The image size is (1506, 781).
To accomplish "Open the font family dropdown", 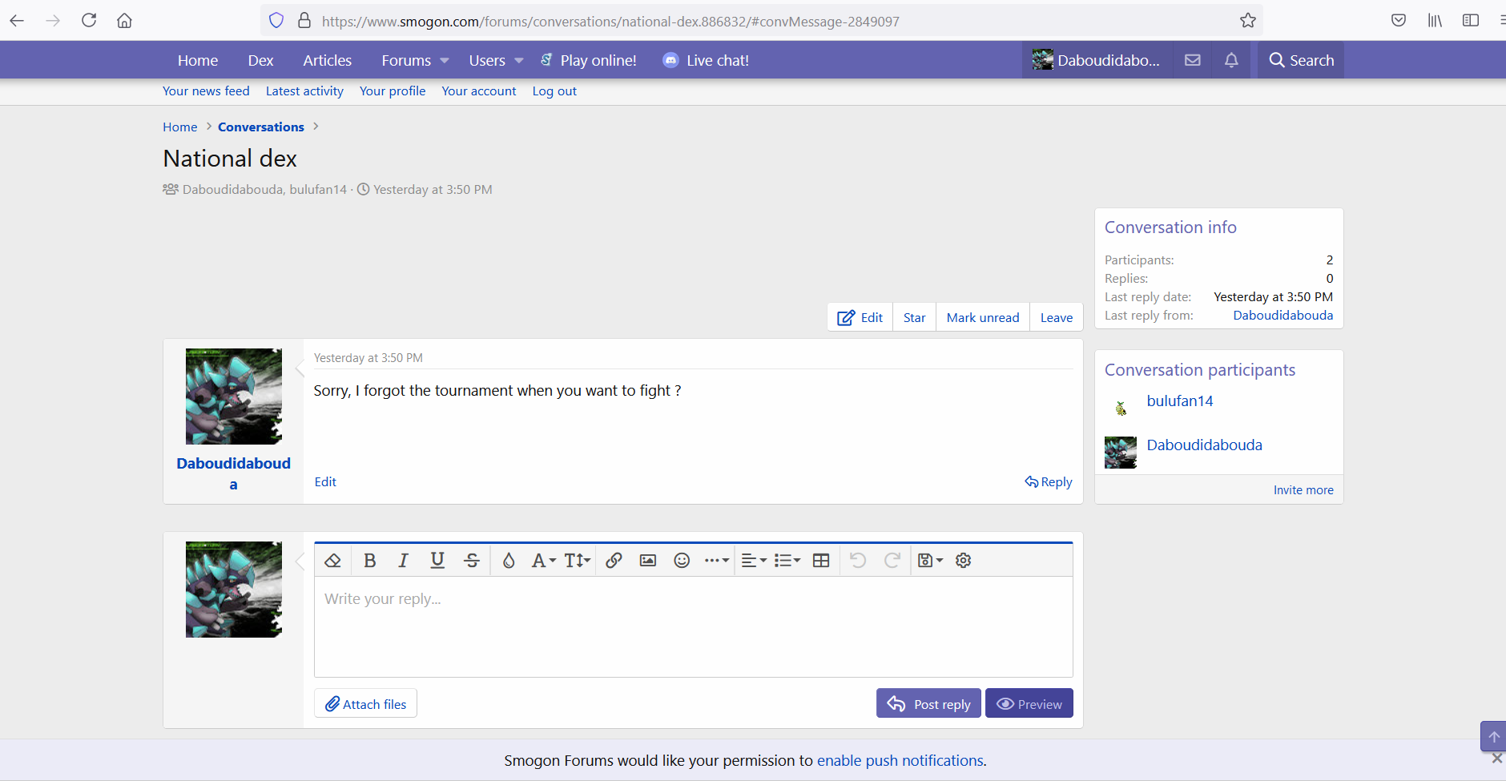I will [x=544, y=561].
